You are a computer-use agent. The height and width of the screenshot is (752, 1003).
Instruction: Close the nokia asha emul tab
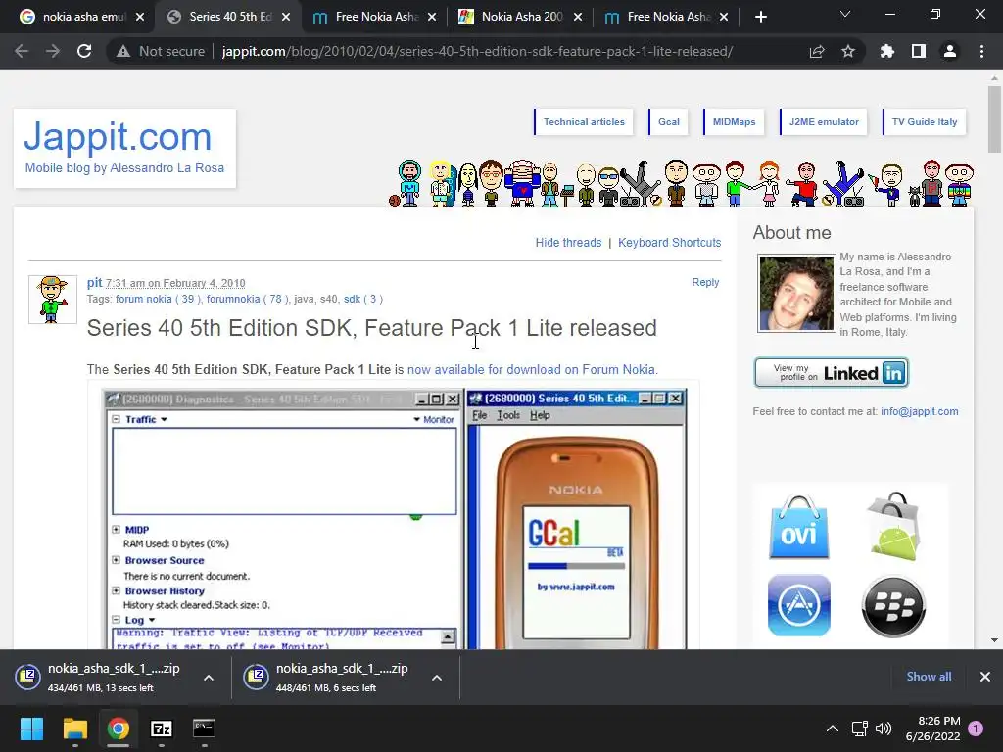140,17
